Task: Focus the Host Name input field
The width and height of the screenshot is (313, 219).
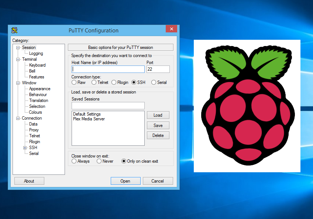Action: tap(108, 69)
